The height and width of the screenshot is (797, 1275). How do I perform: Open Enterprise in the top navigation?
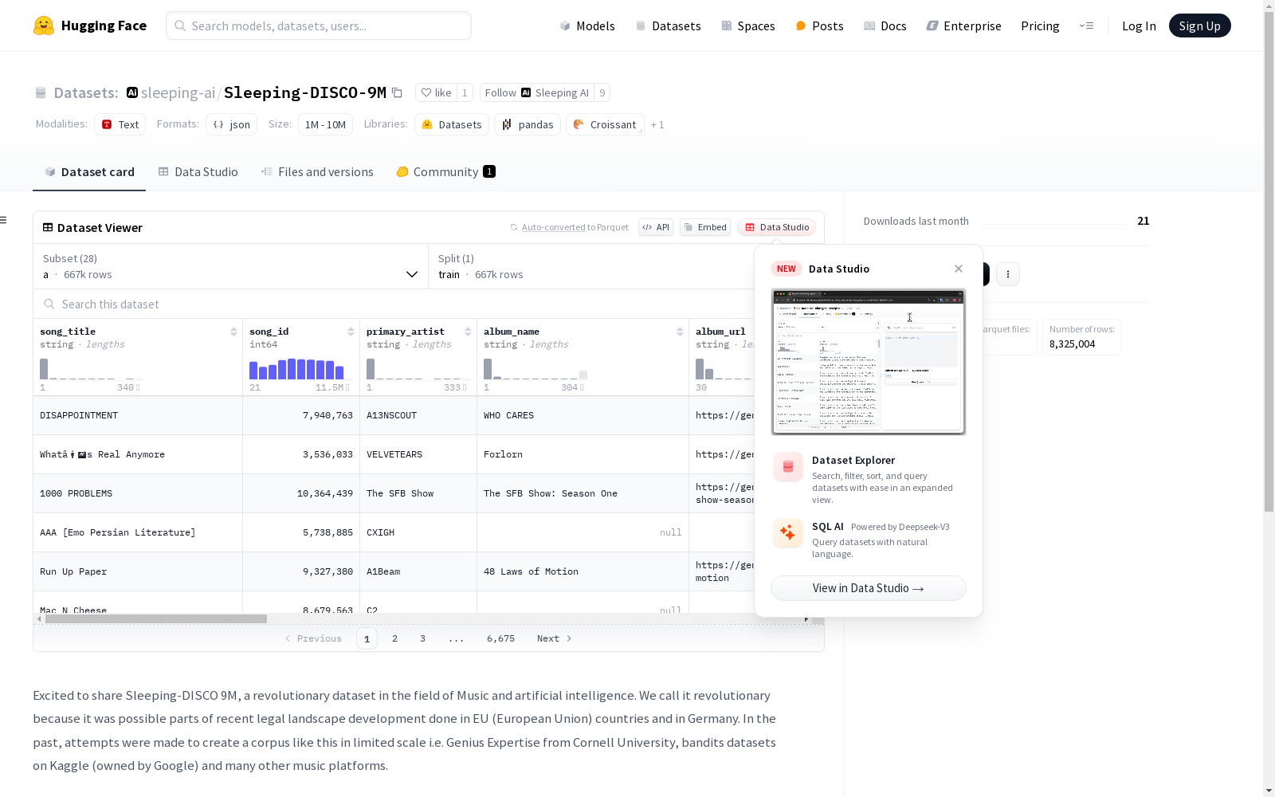tap(964, 26)
